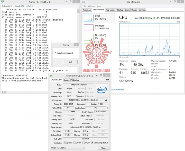
Task: Click the Task Manager title bar icon
Action: (x=83, y=2)
